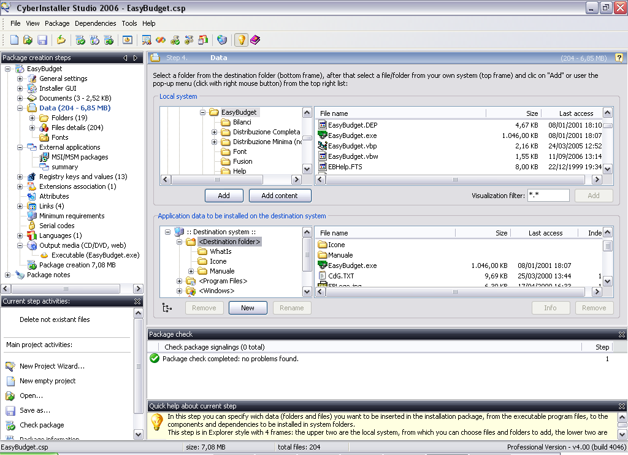Screen dimensions: 628x455
Task: Expand the Manuale folder in destination tree
Action: coord(191,271)
